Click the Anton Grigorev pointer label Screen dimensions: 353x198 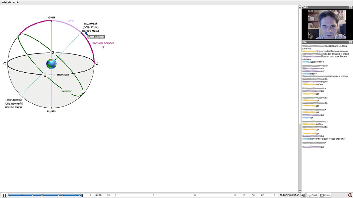coord(96,37)
